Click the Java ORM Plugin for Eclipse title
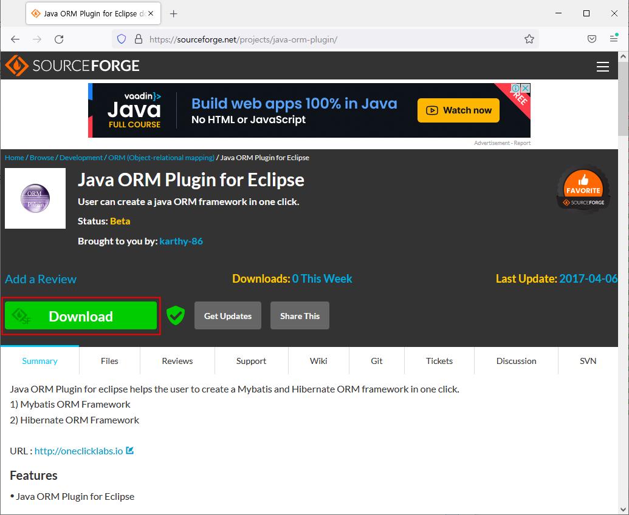Screen dimensions: 629x515 pos(191,180)
